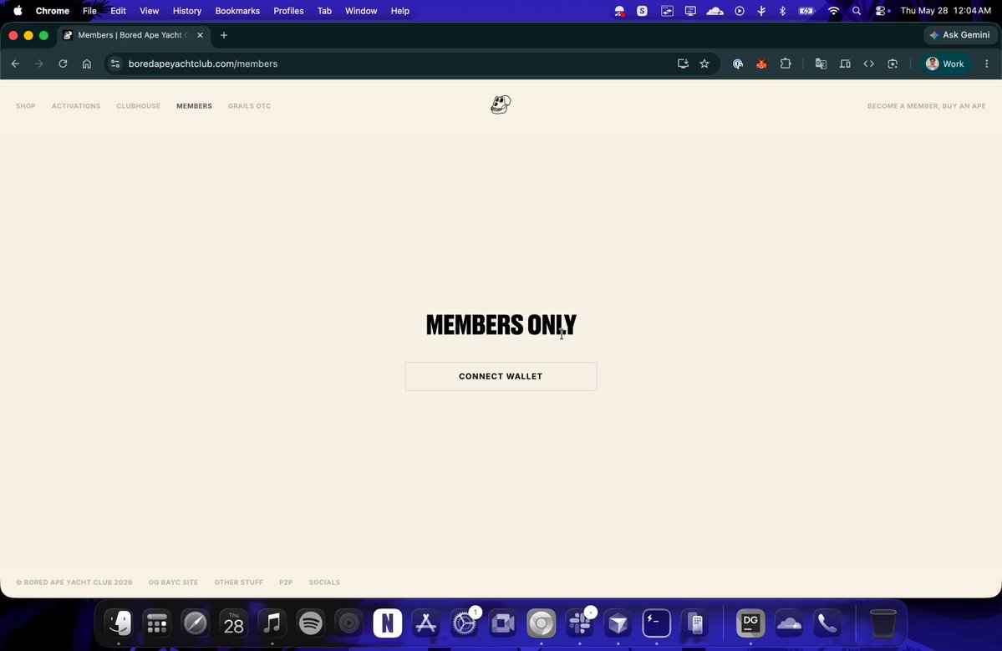Open the Profiles menu

(x=289, y=11)
